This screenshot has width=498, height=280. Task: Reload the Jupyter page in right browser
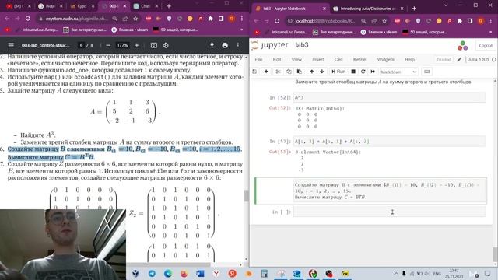(x=277, y=21)
